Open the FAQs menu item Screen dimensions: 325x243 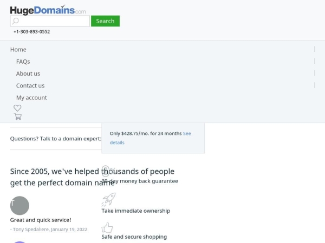[23, 62]
